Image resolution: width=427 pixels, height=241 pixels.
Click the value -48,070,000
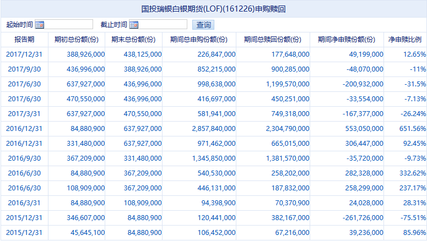(x=365, y=69)
